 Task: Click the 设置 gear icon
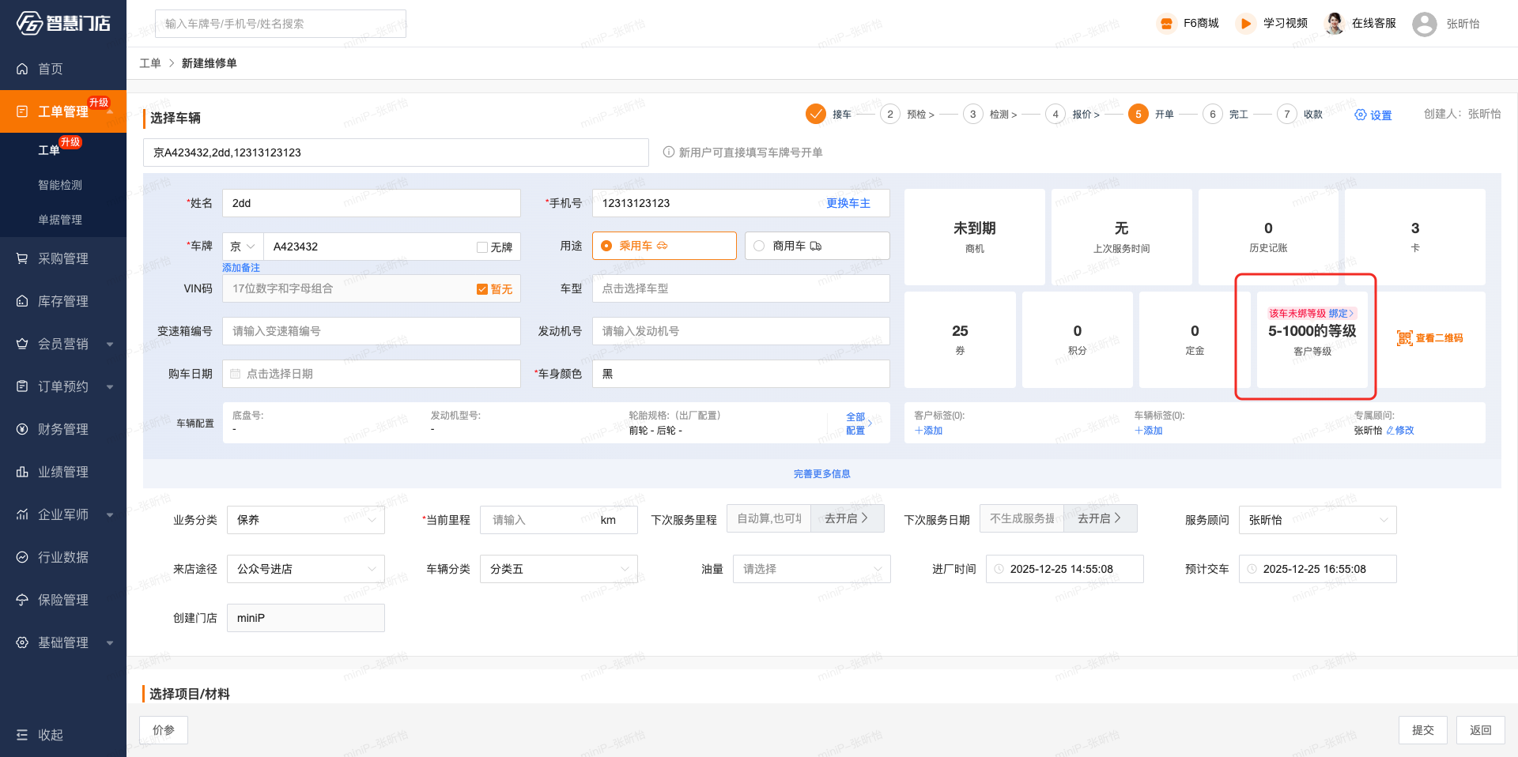(1361, 115)
